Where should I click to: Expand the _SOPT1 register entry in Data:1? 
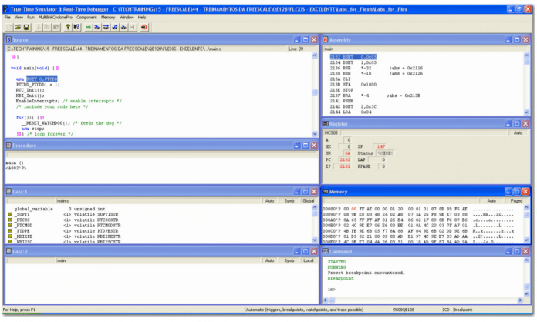coord(10,213)
